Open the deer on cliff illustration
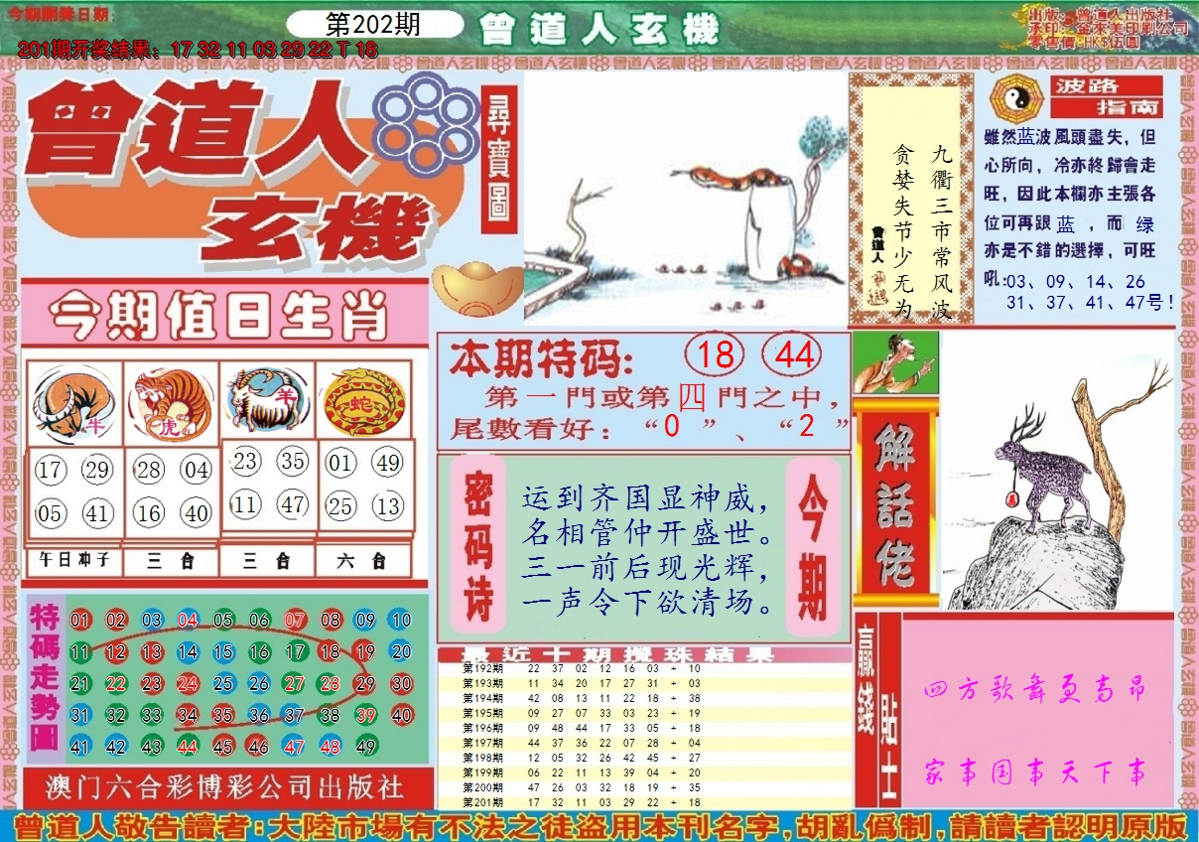This screenshot has height=842, width=1199. pos(1057,471)
